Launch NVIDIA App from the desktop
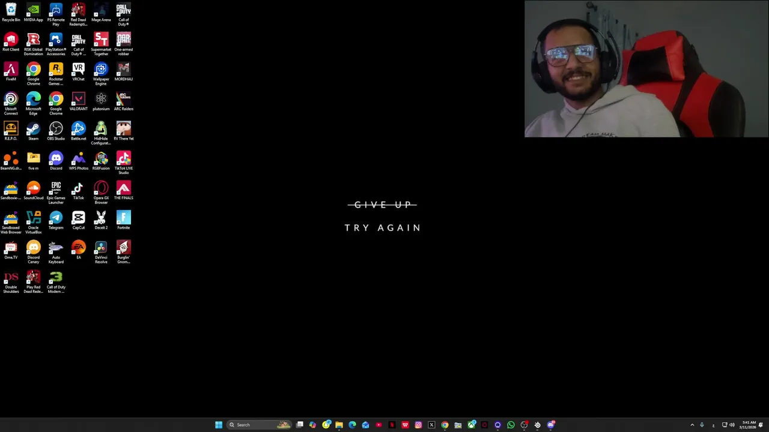 pos(33,13)
